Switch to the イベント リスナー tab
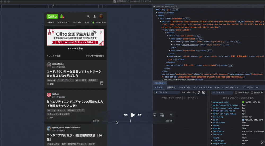The image size is (265, 146). point(203,87)
